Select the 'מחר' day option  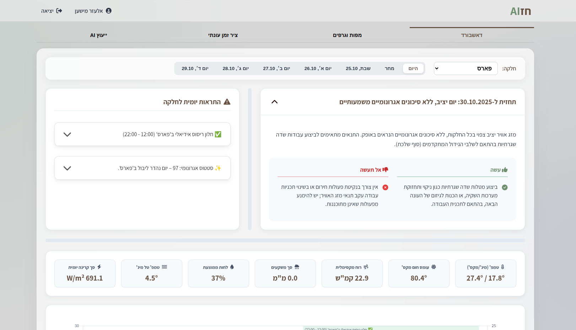tap(389, 69)
